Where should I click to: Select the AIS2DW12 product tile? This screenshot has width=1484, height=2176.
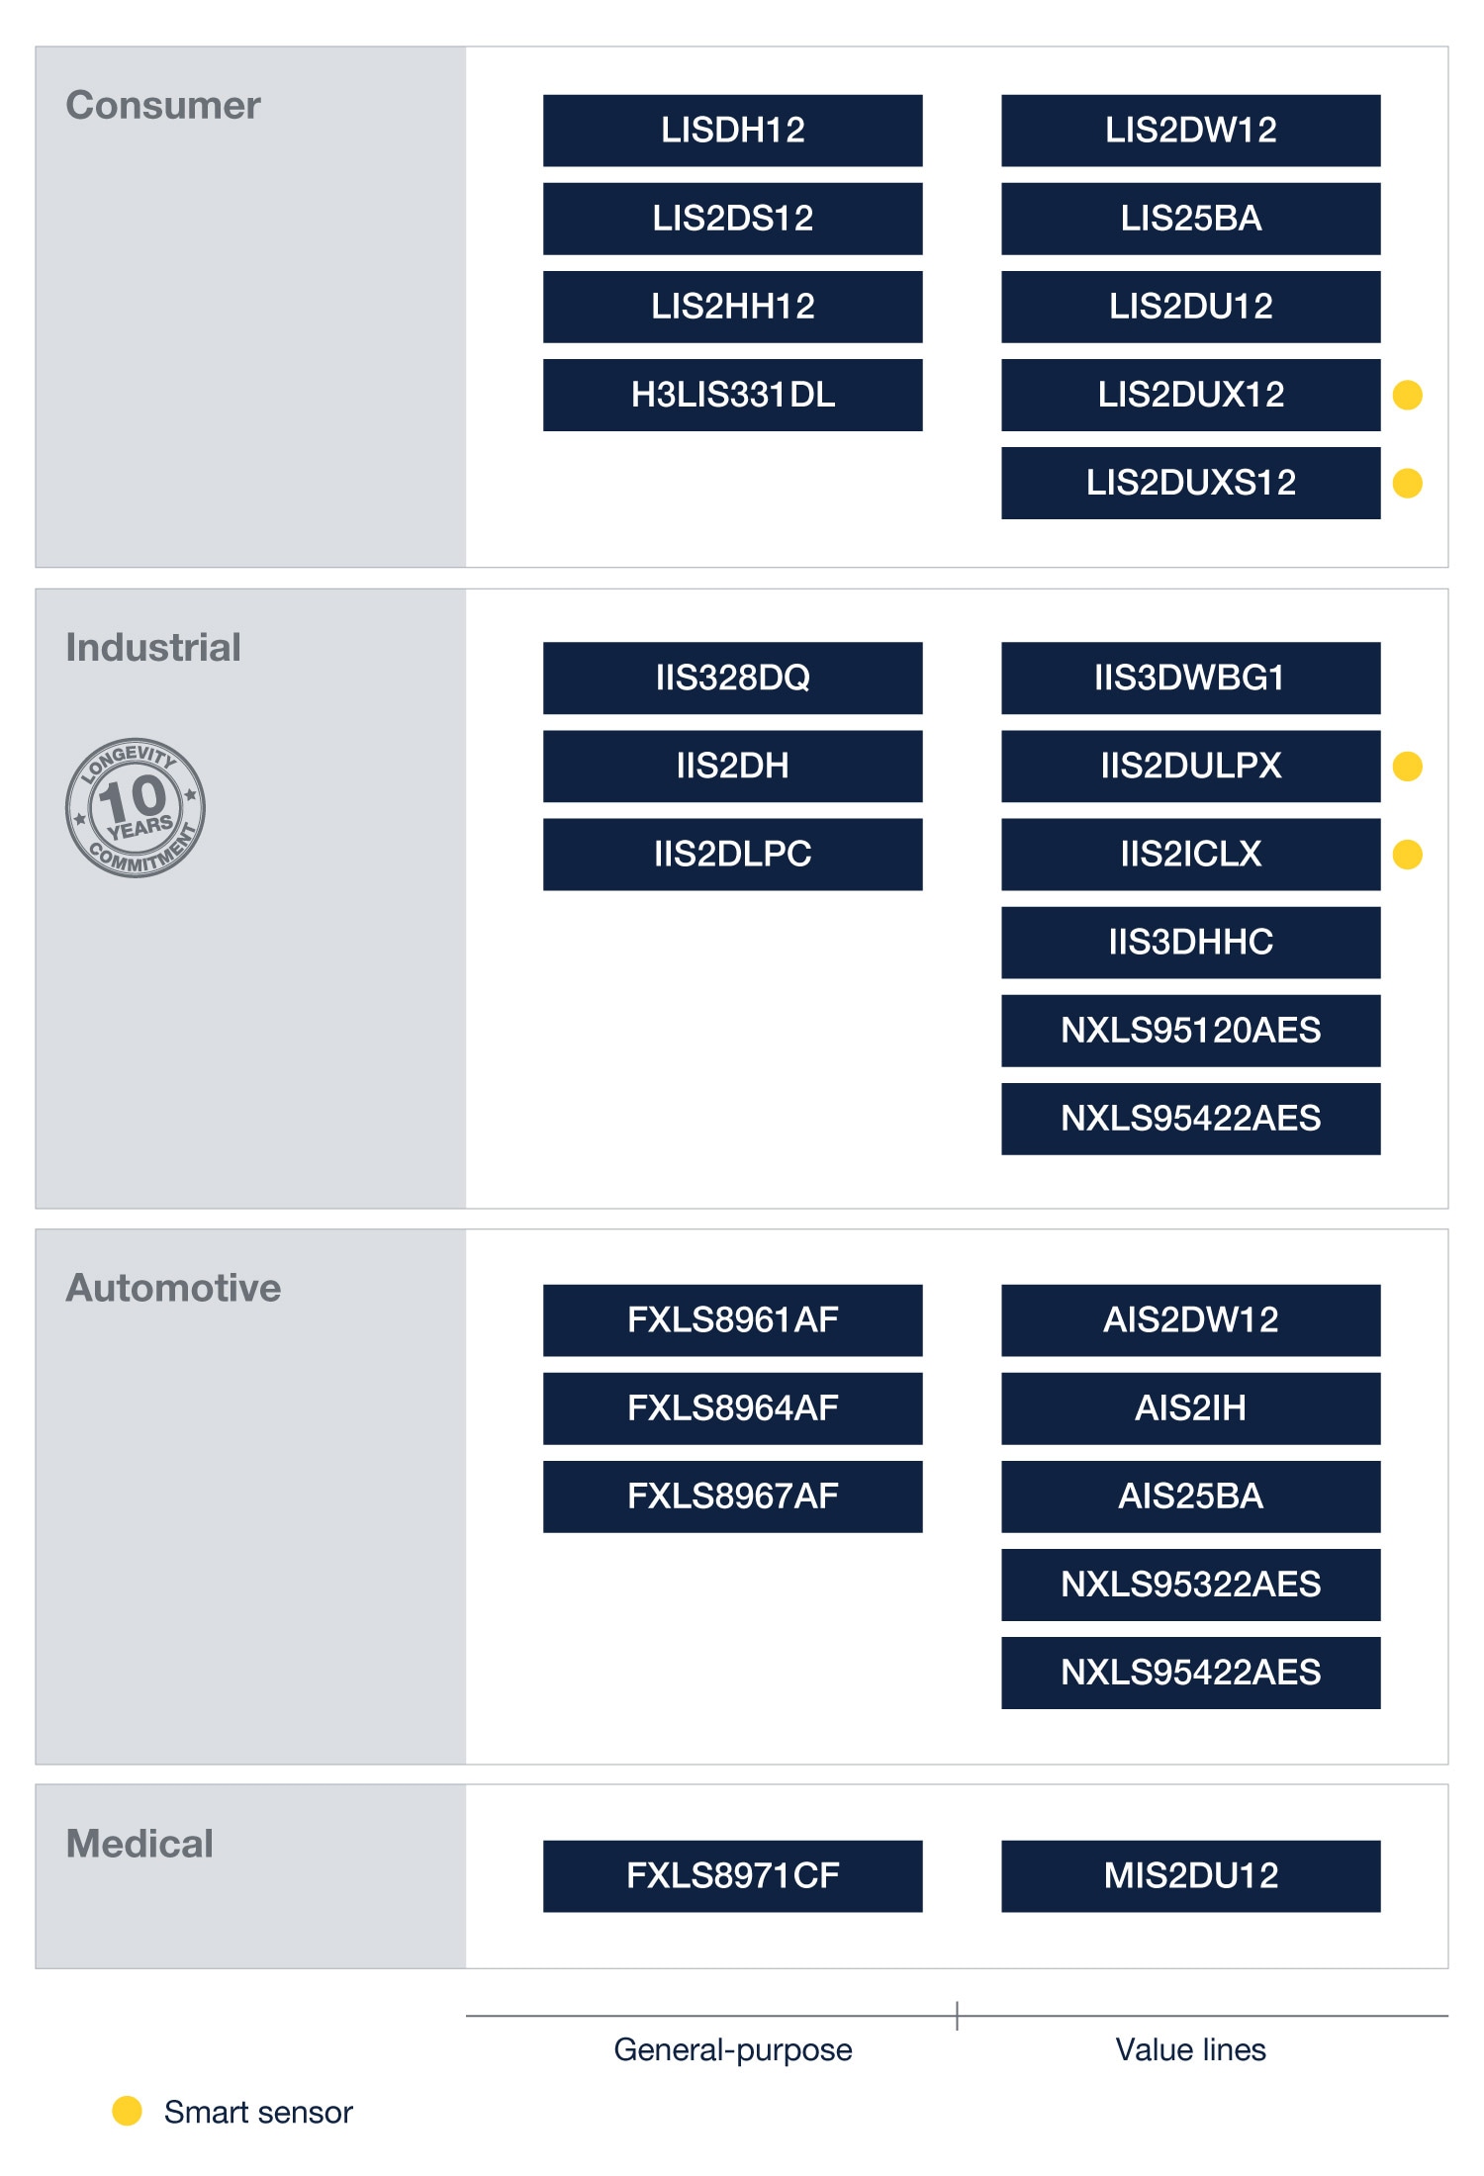(x=1190, y=1319)
